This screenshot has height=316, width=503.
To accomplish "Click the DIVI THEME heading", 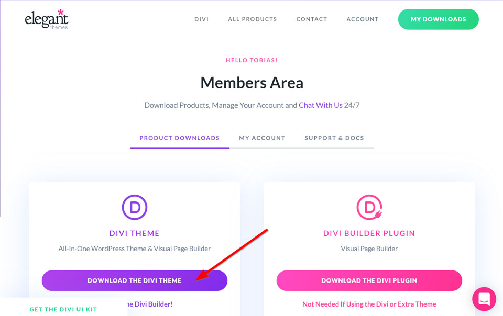I will (x=135, y=233).
